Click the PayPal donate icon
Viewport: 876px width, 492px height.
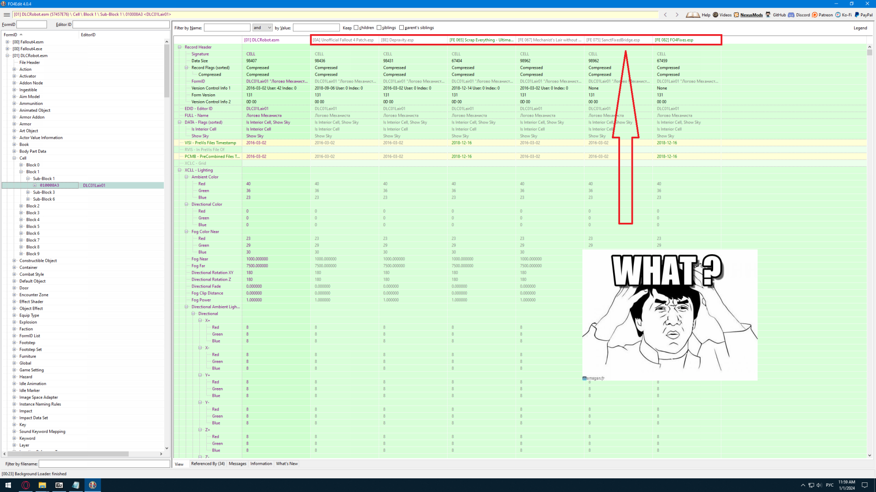[x=857, y=15]
